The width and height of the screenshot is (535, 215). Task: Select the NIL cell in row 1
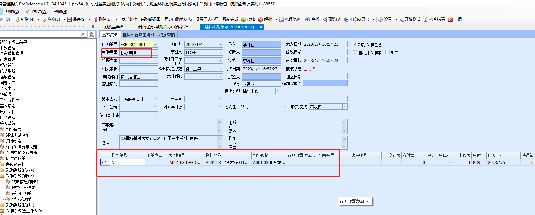pyautogui.click(x=128, y=163)
